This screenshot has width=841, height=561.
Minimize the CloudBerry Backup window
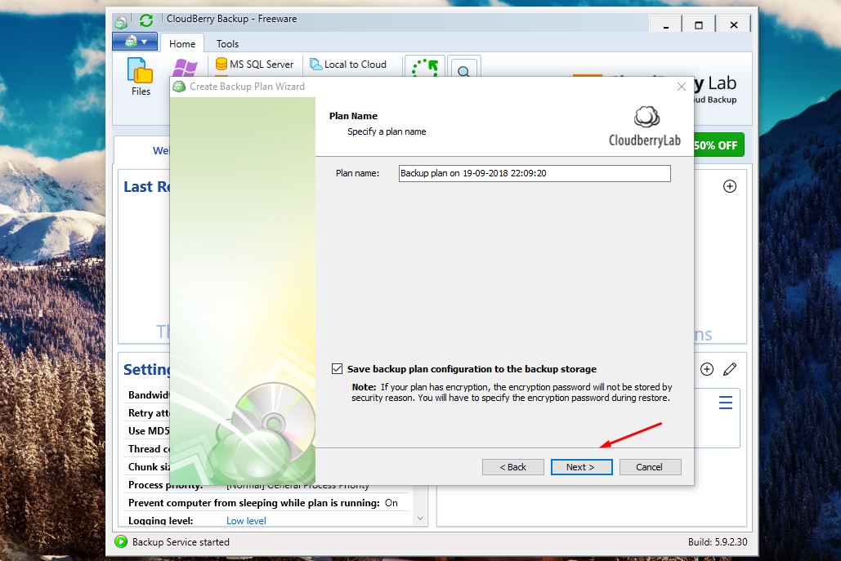[665, 24]
